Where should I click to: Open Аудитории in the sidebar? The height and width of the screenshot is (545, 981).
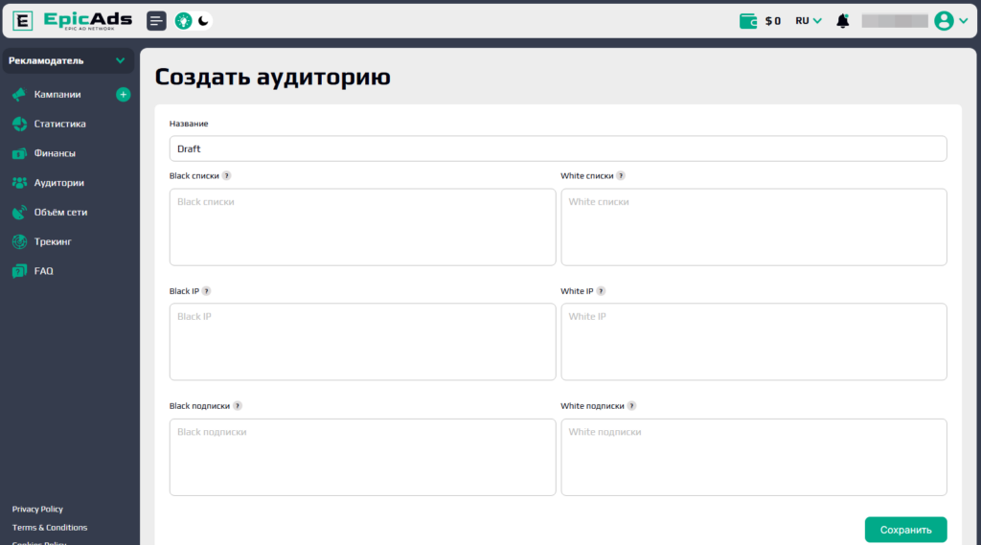pyautogui.click(x=58, y=183)
